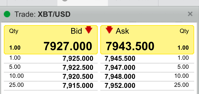
Task: Click the 10.00 quantity on ask side
Action: [181, 76]
